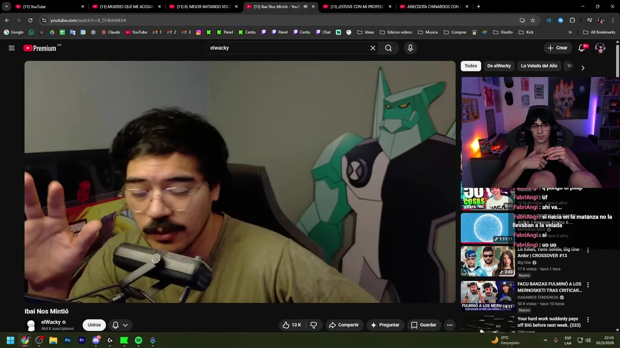This screenshot has height=348, width=620.
Task: Start voice search with the microphone
Action: (410, 48)
